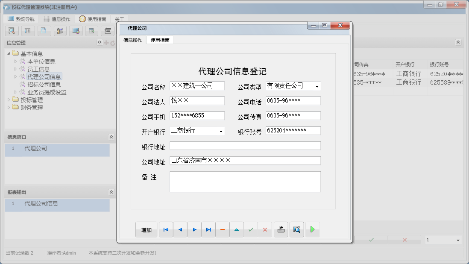Viewport: 469px width, 264px height.
Task: Collapse the 报表输出 panel
Action: (111, 192)
